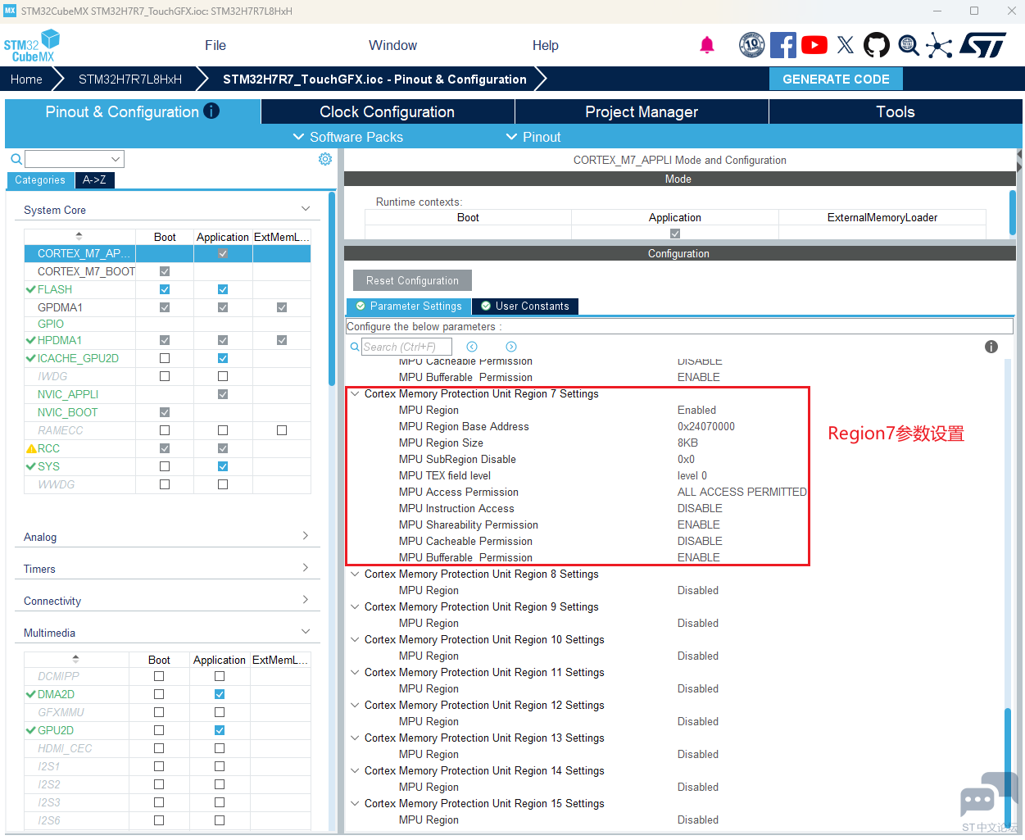Expand the Analog category

(x=306, y=536)
